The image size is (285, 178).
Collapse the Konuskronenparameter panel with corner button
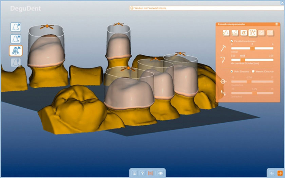[277, 24]
